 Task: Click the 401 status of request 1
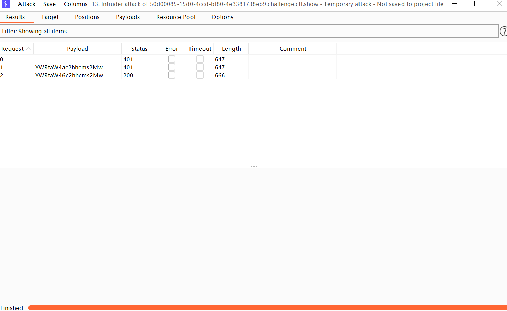tap(128, 67)
